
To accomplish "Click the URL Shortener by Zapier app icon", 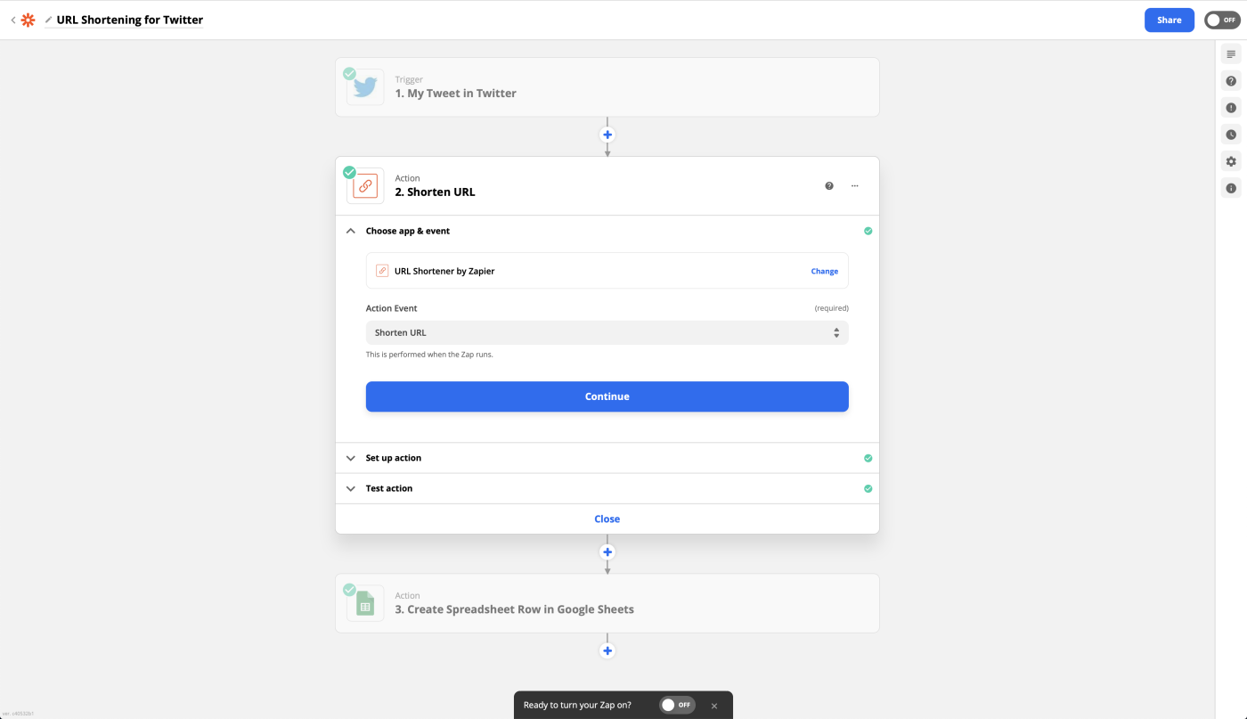I will pyautogui.click(x=381, y=271).
